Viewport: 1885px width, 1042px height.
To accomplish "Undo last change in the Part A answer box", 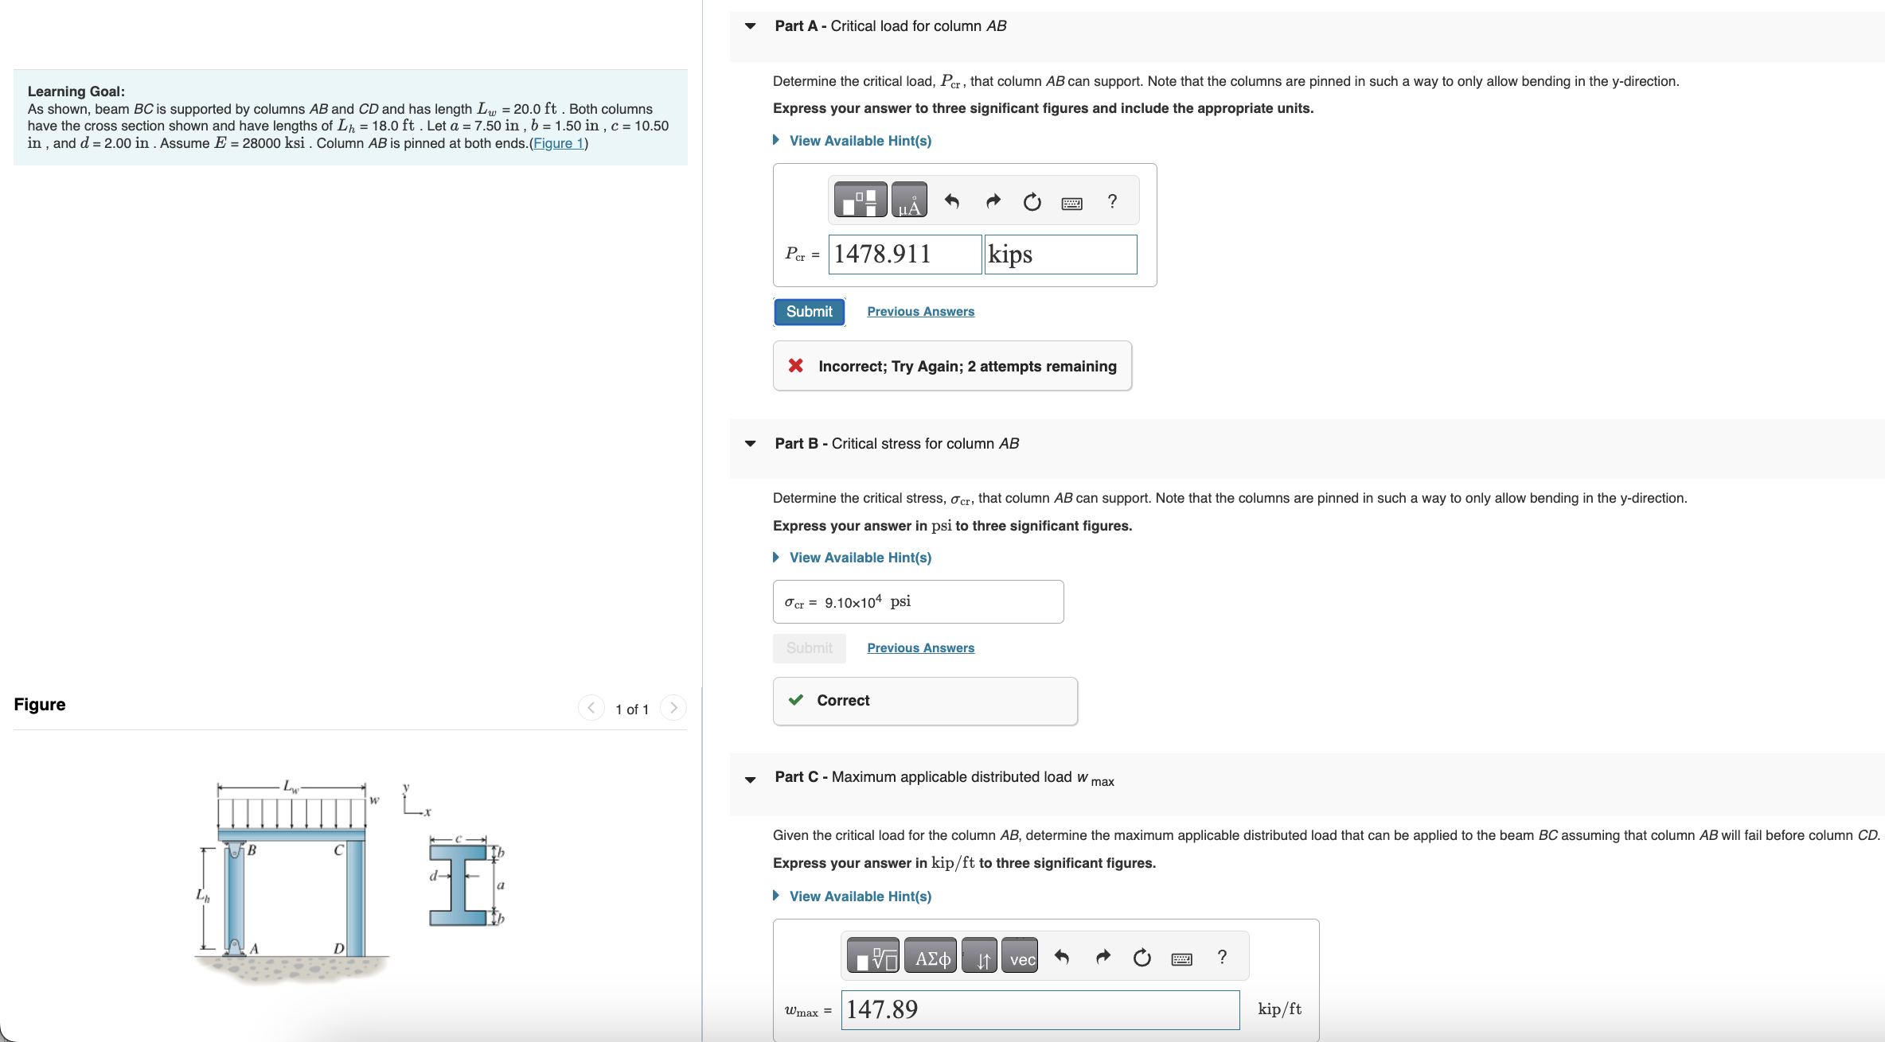I will click(x=952, y=201).
